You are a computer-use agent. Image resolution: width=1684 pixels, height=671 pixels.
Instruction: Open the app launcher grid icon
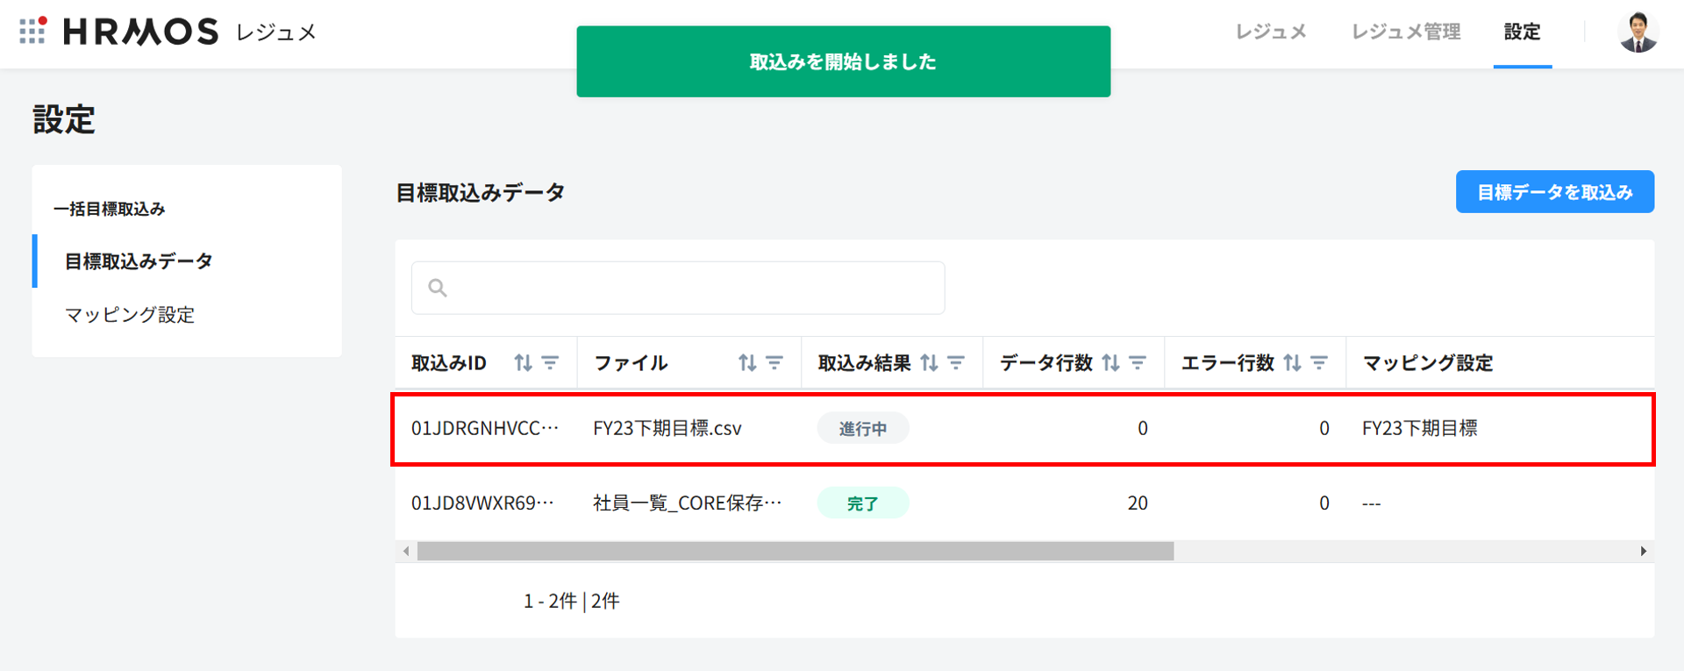[x=32, y=31]
